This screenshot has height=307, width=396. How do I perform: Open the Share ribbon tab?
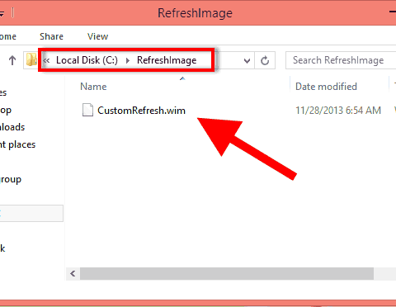tap(51, 36)
